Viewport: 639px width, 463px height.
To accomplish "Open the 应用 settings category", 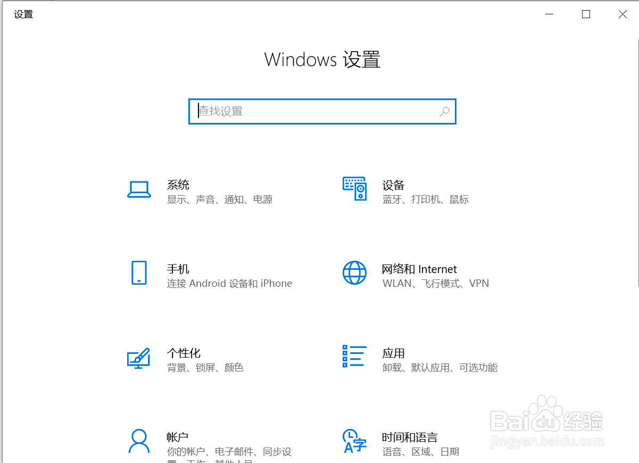I will [394, 353].
